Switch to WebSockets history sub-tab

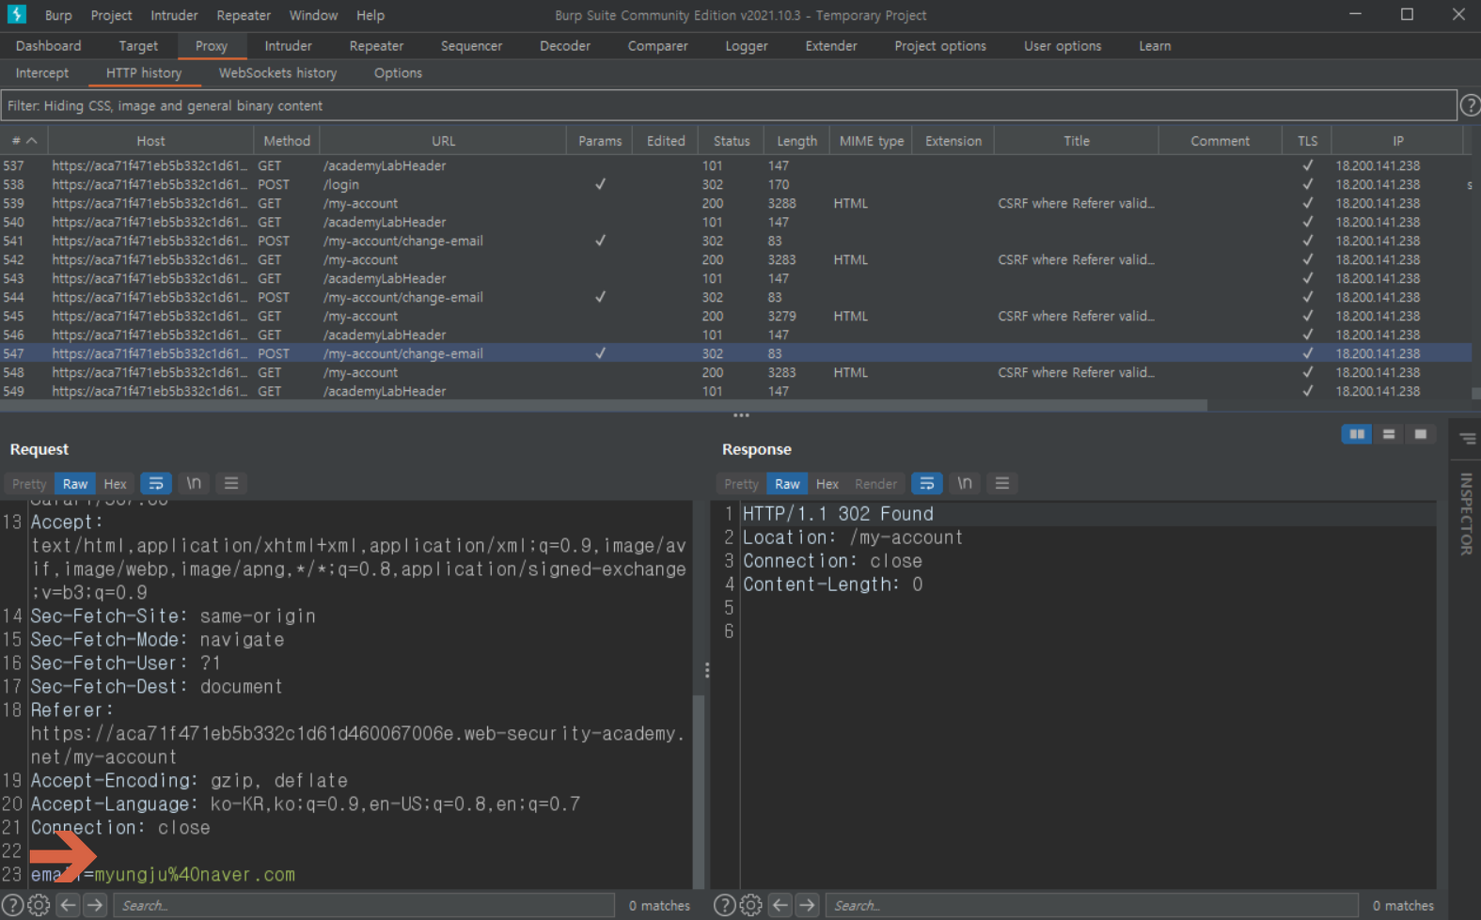[277, 73]
